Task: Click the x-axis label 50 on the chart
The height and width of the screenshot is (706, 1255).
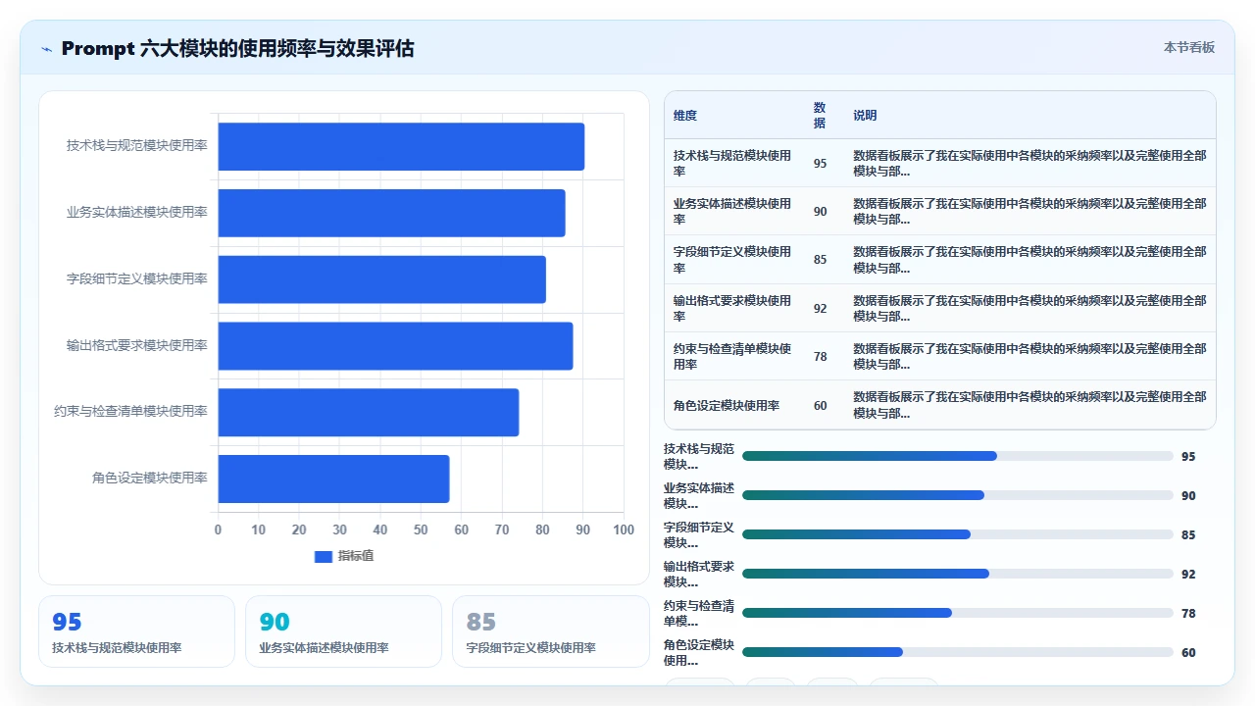Action: 421,530
